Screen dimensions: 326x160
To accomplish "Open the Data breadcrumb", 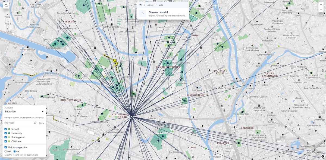I will coord(161,5).
